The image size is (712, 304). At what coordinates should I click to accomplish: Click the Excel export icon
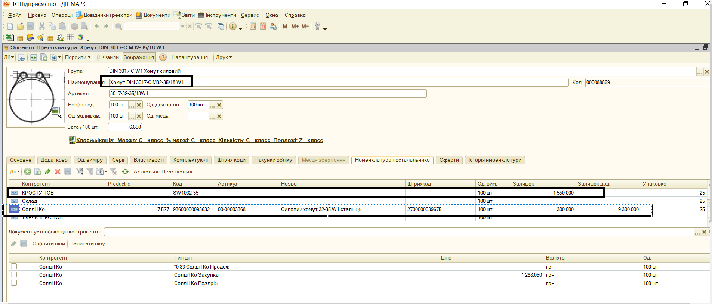10,37
